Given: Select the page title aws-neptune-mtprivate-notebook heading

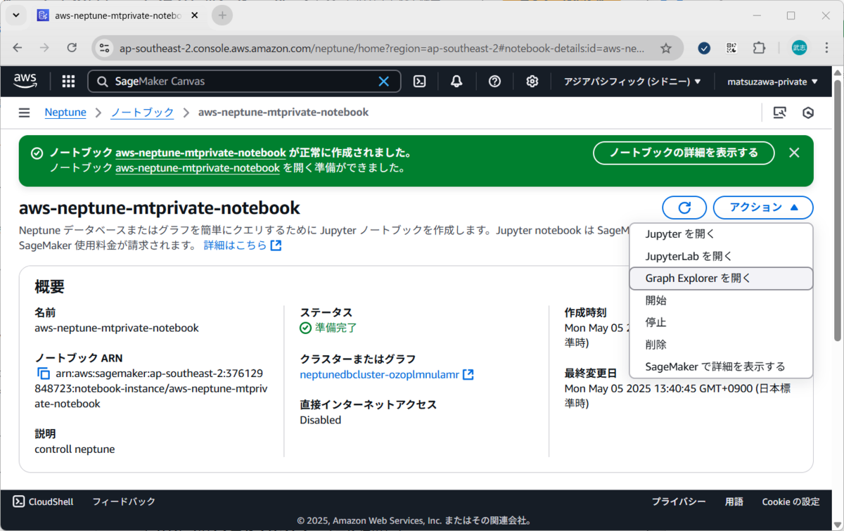Looking at the screenshot, I should (160, 207).
